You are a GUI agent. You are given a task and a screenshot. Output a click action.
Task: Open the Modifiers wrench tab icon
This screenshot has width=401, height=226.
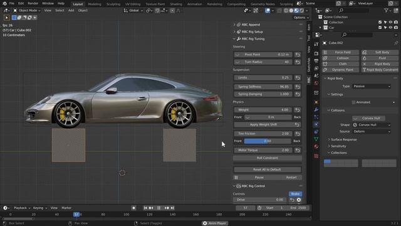[316, 110]
